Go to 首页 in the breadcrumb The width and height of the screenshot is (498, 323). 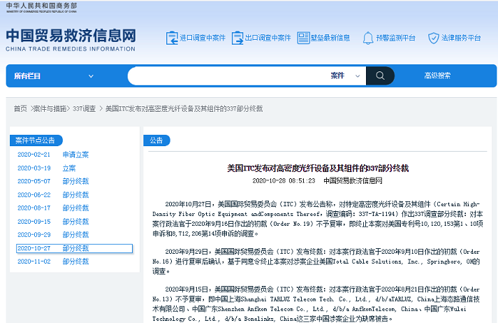[20, 109]
